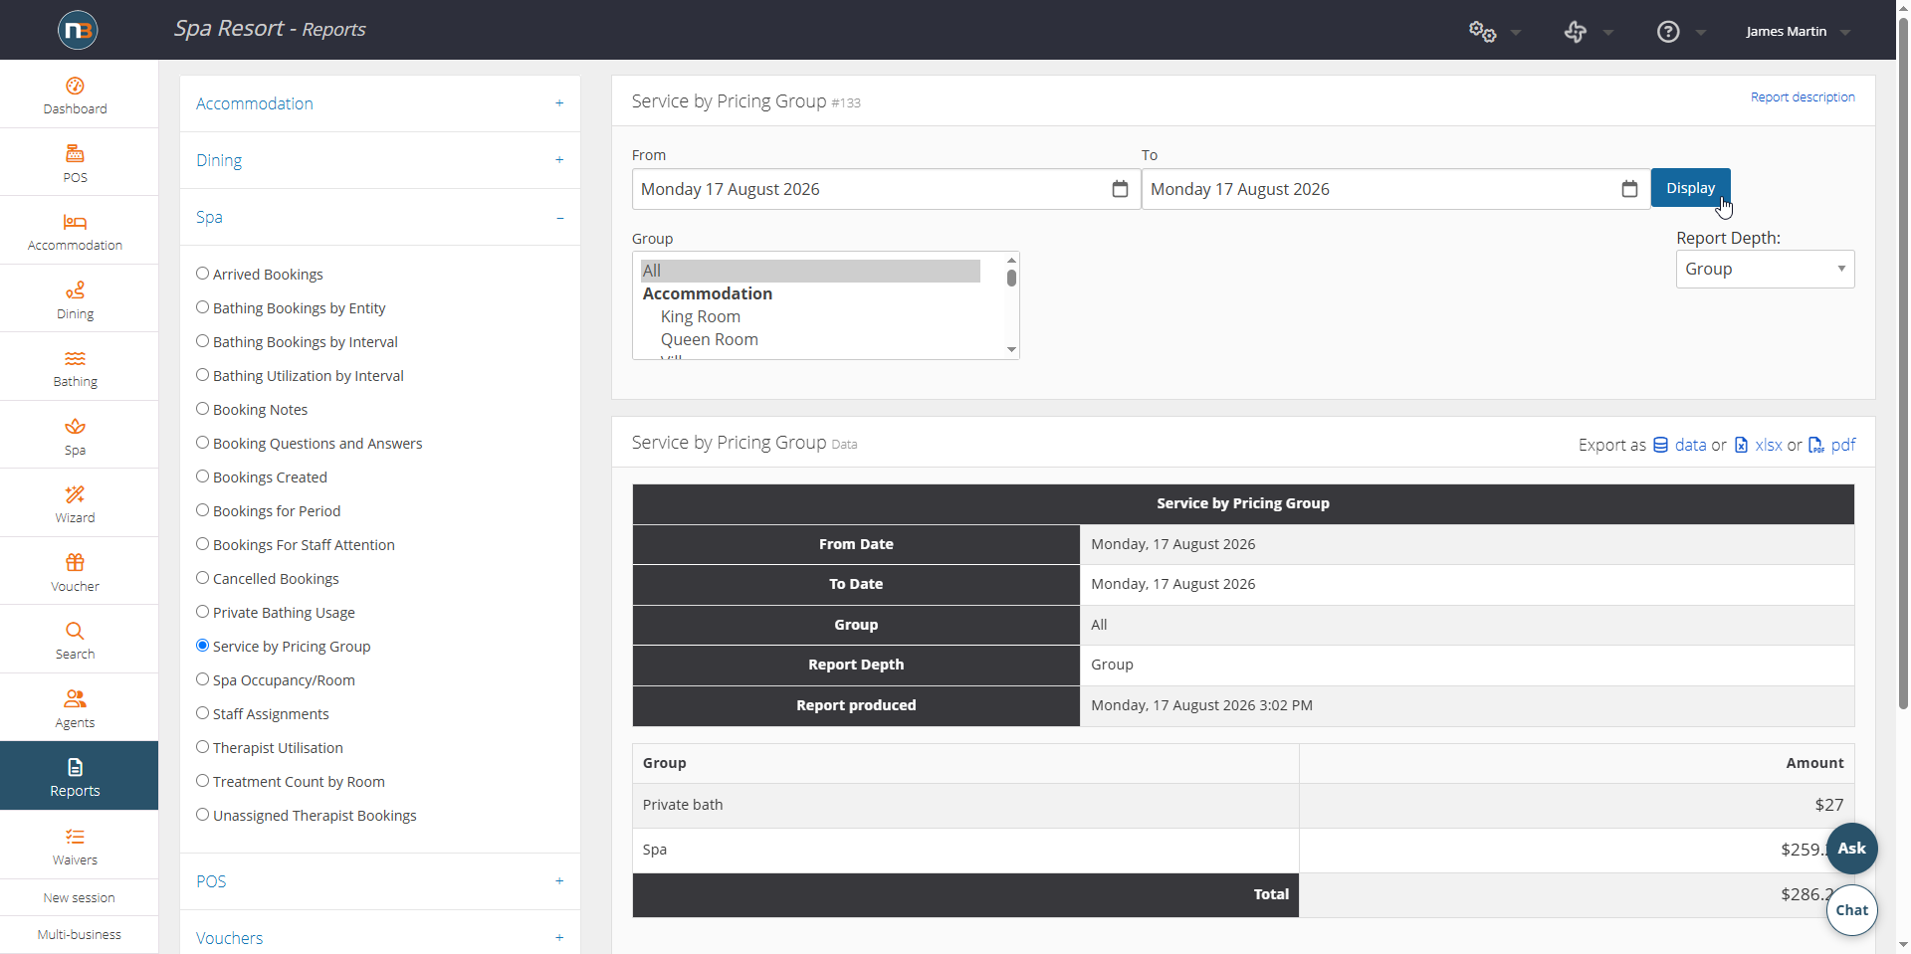Click the From date input field
Viewport: 1911px width, 954px height.
coord(886,189)
